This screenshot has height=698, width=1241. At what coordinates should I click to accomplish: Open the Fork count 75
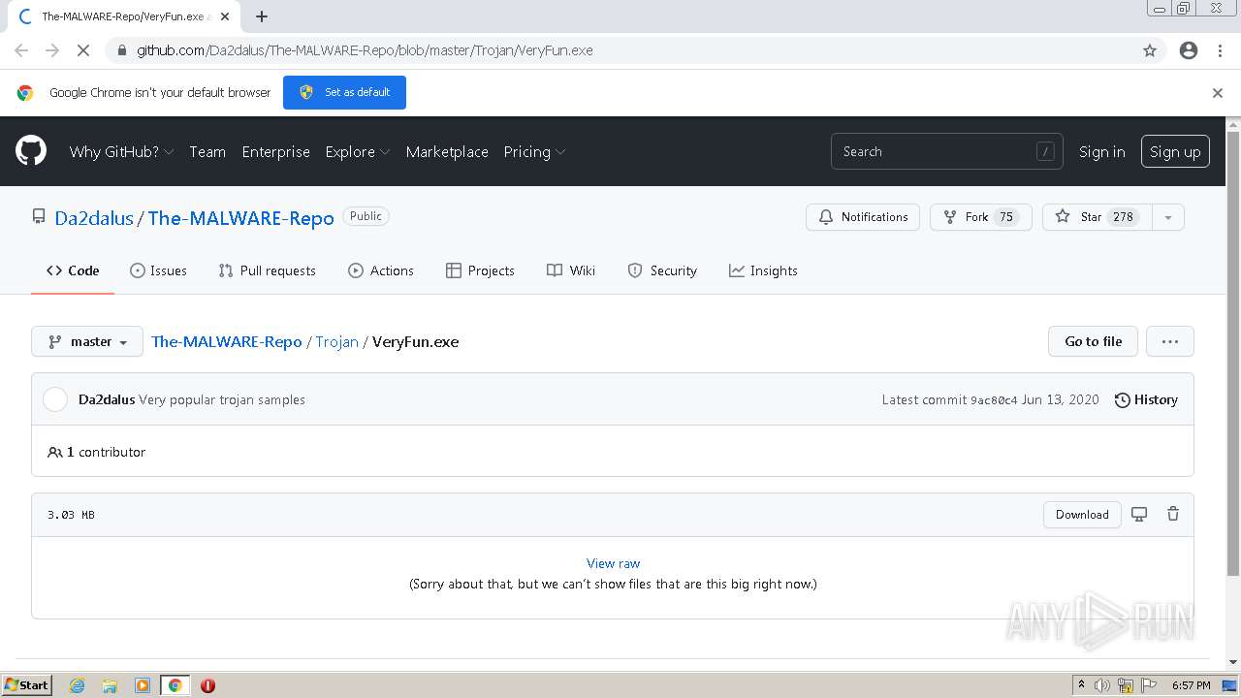pyautogui.click(x=1006, y=217)
